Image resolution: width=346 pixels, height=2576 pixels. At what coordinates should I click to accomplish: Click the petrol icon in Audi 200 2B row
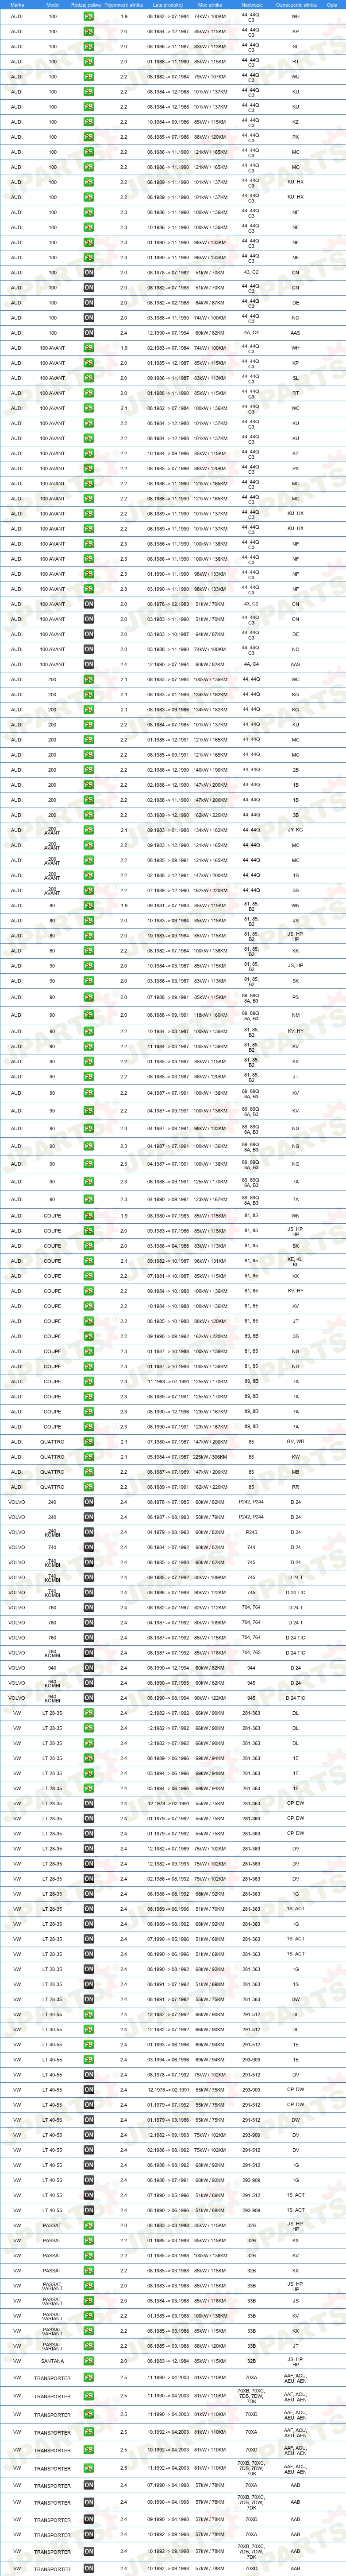coord(89,770)
